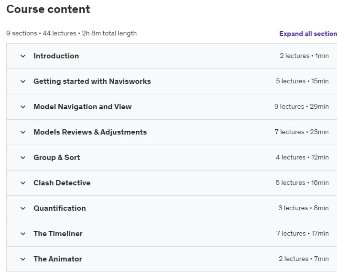The width and height of the screenshot is (337, 272).
Task: Click The Animator 2 lectures • 7min label
Action: point(304,259)
